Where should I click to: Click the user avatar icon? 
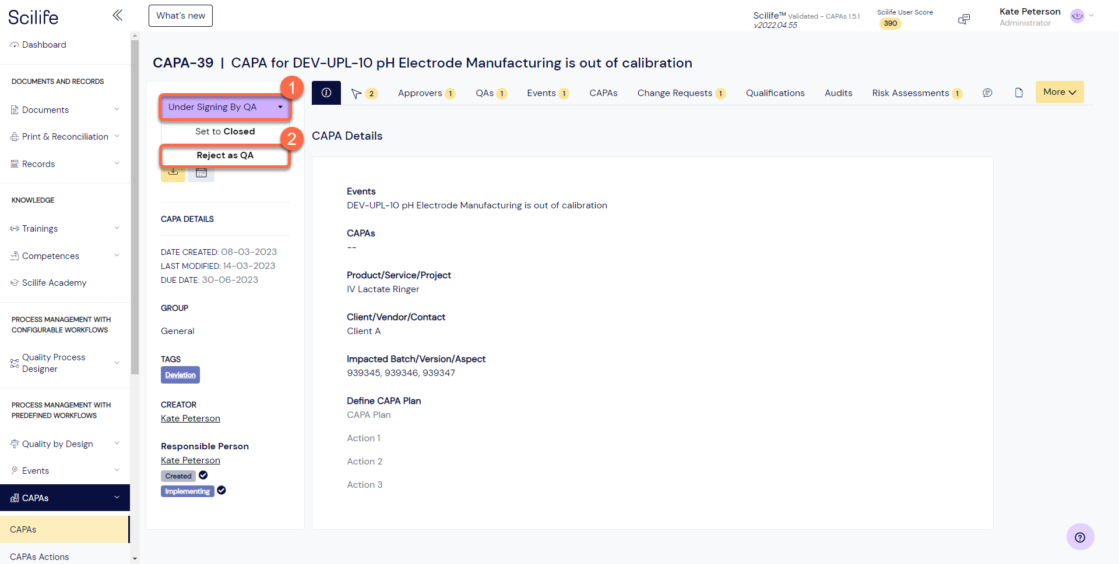click(1077, 16)
